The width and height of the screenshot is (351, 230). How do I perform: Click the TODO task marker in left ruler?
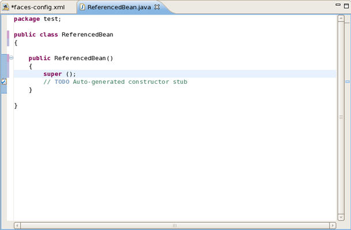tap(3, 81)
